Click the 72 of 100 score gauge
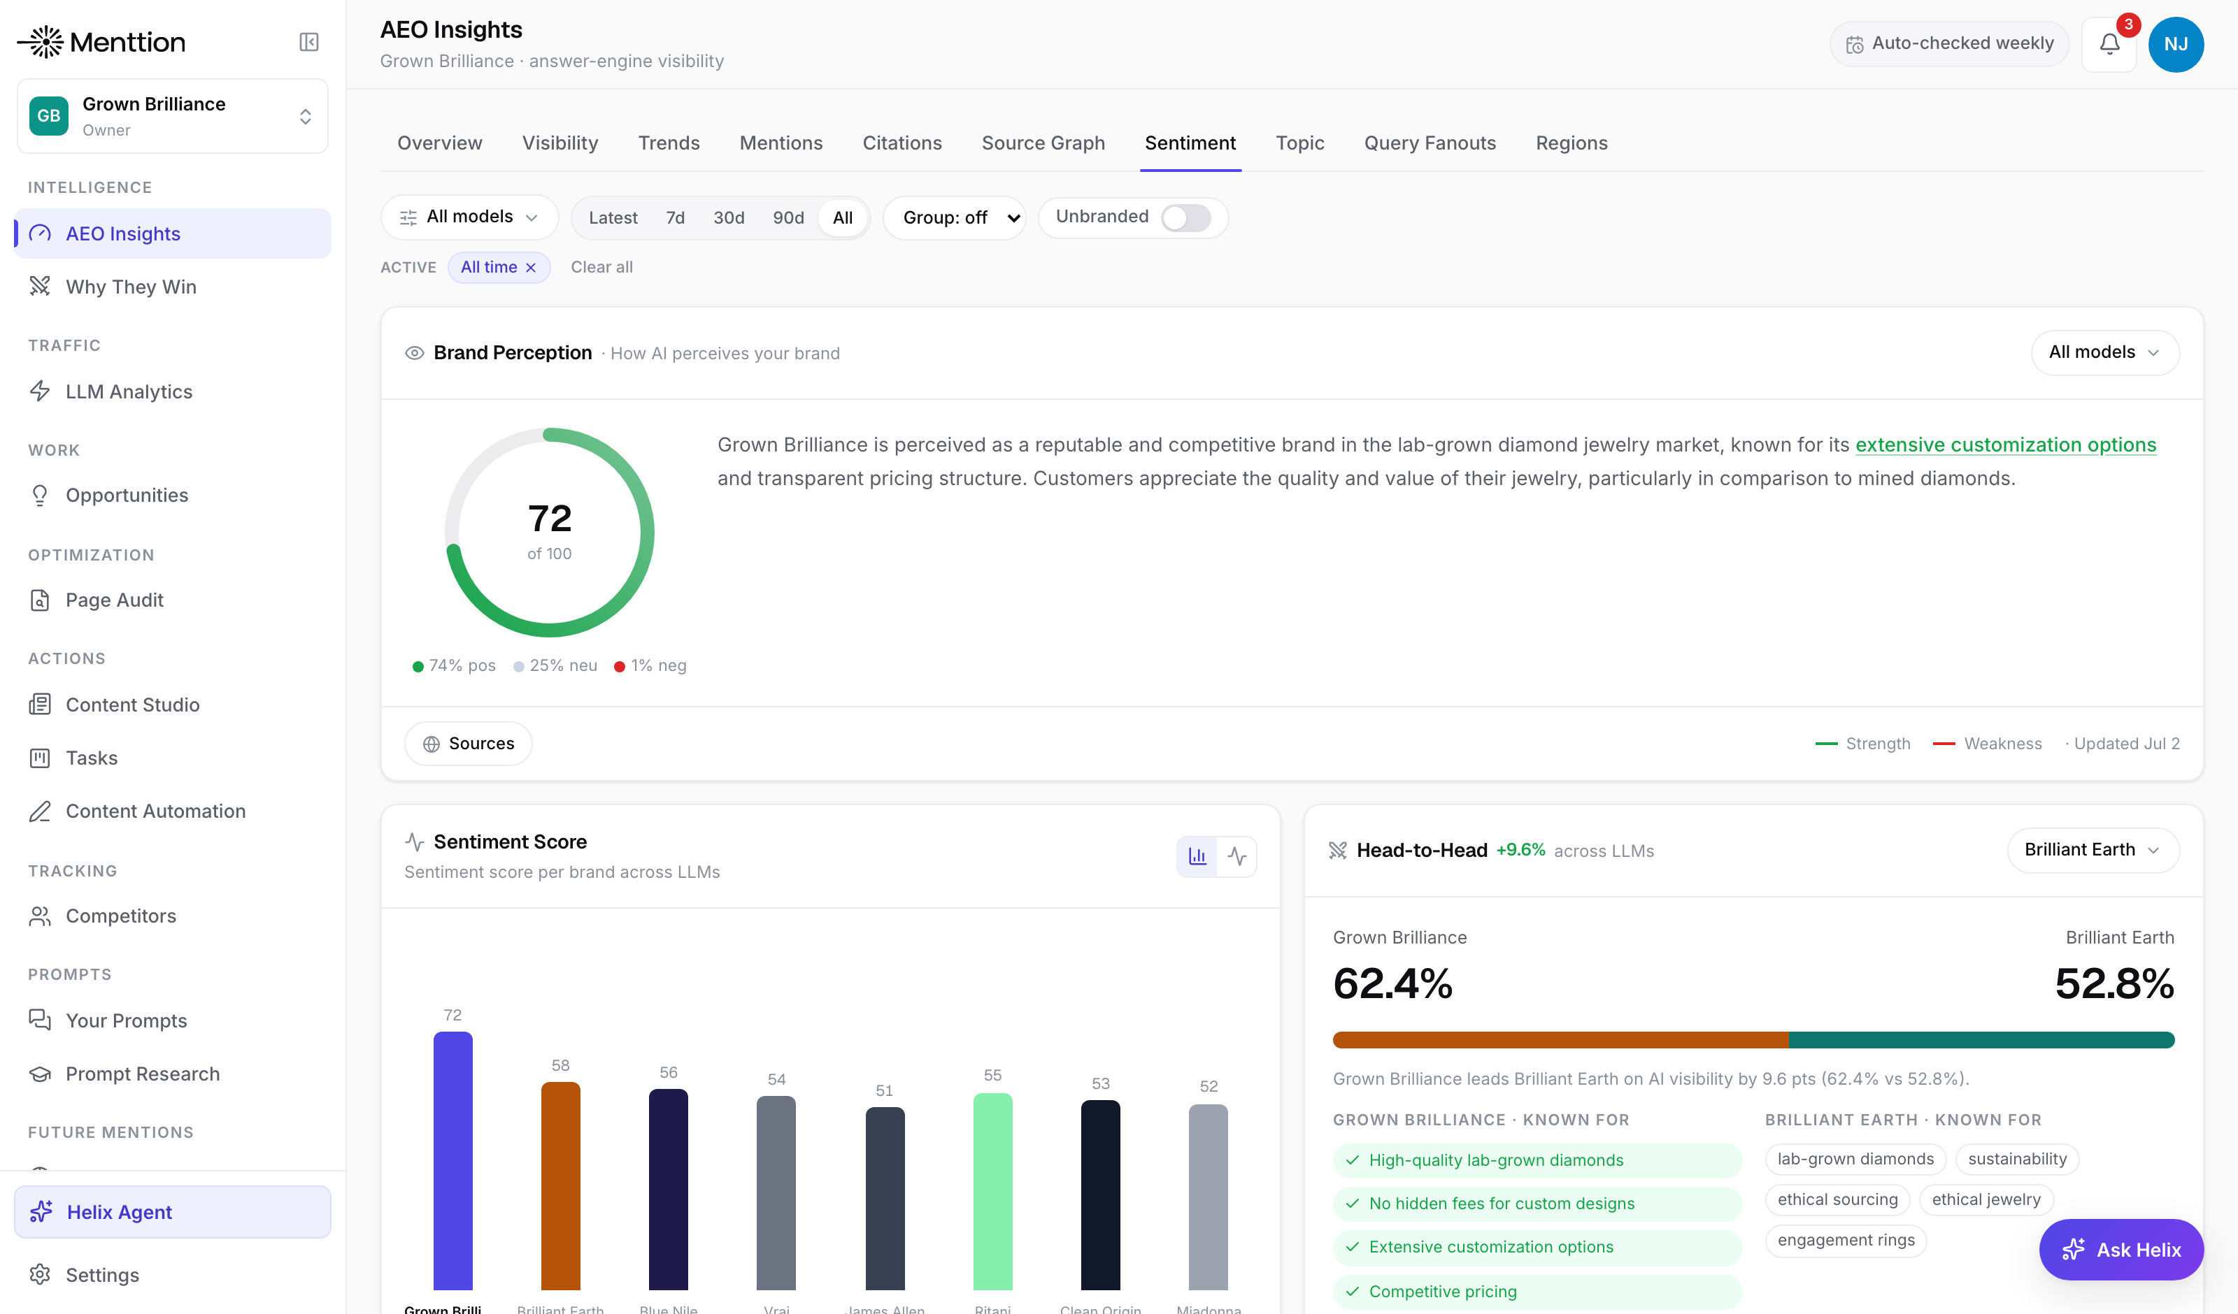 (549, 532)
